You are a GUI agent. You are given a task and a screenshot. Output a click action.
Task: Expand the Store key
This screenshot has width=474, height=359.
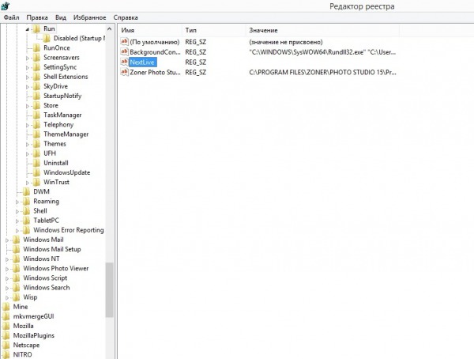[27, 106]
